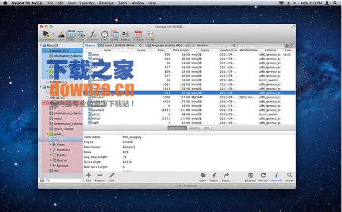Image resolution: width=342 pixels, height=212 pixels.
Task: Click the Export button
Action: (x=226, y=177)
